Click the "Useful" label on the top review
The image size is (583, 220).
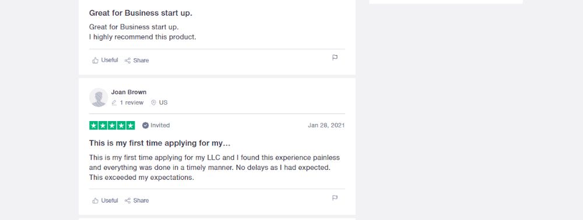[110, 60]
